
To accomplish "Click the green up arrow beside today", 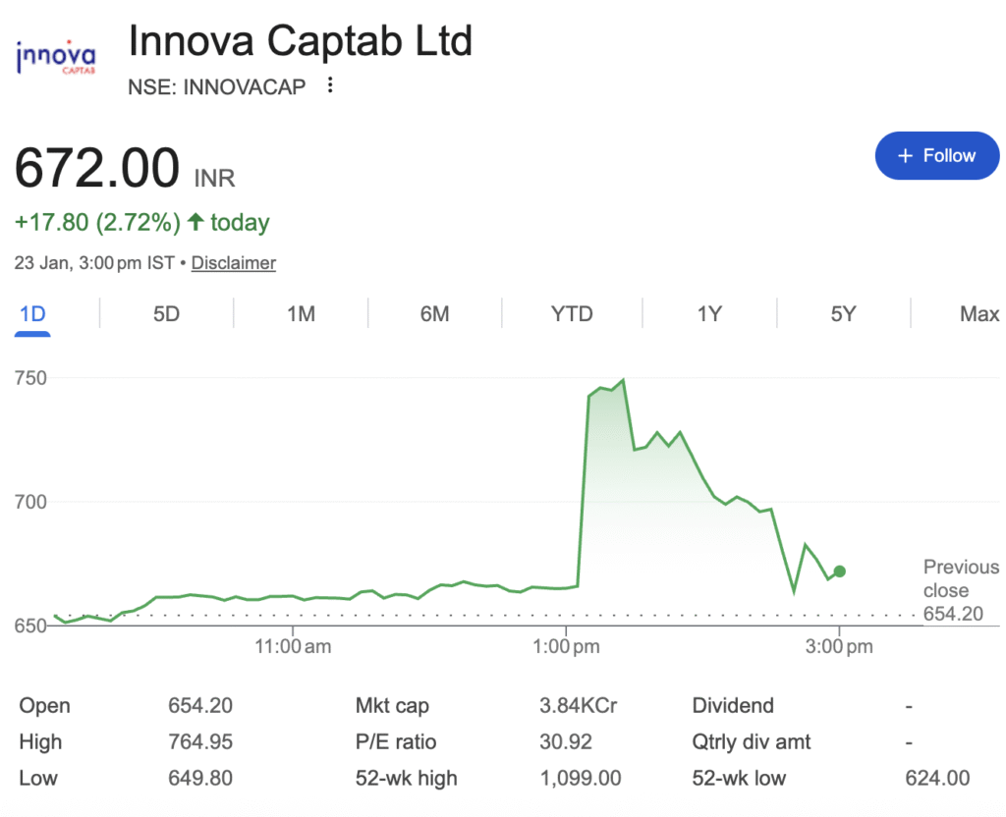I will [196, 222].
